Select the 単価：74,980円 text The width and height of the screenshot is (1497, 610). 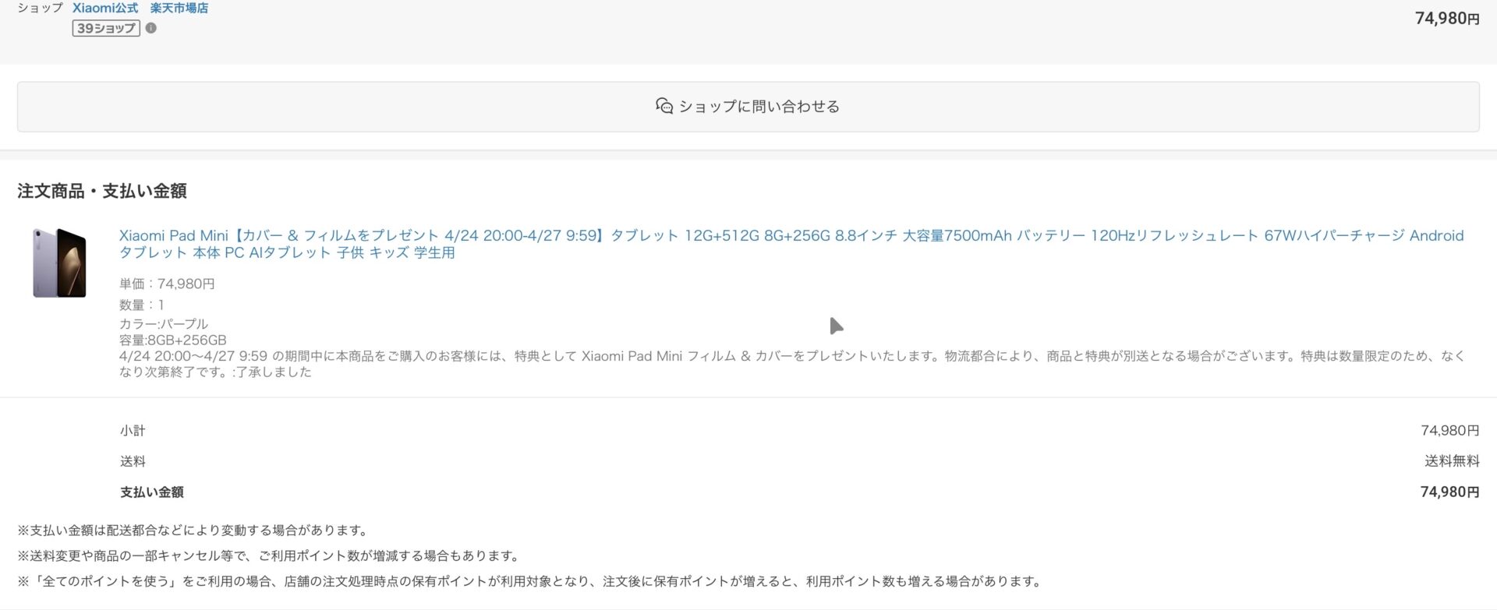(x=167, y=284)
